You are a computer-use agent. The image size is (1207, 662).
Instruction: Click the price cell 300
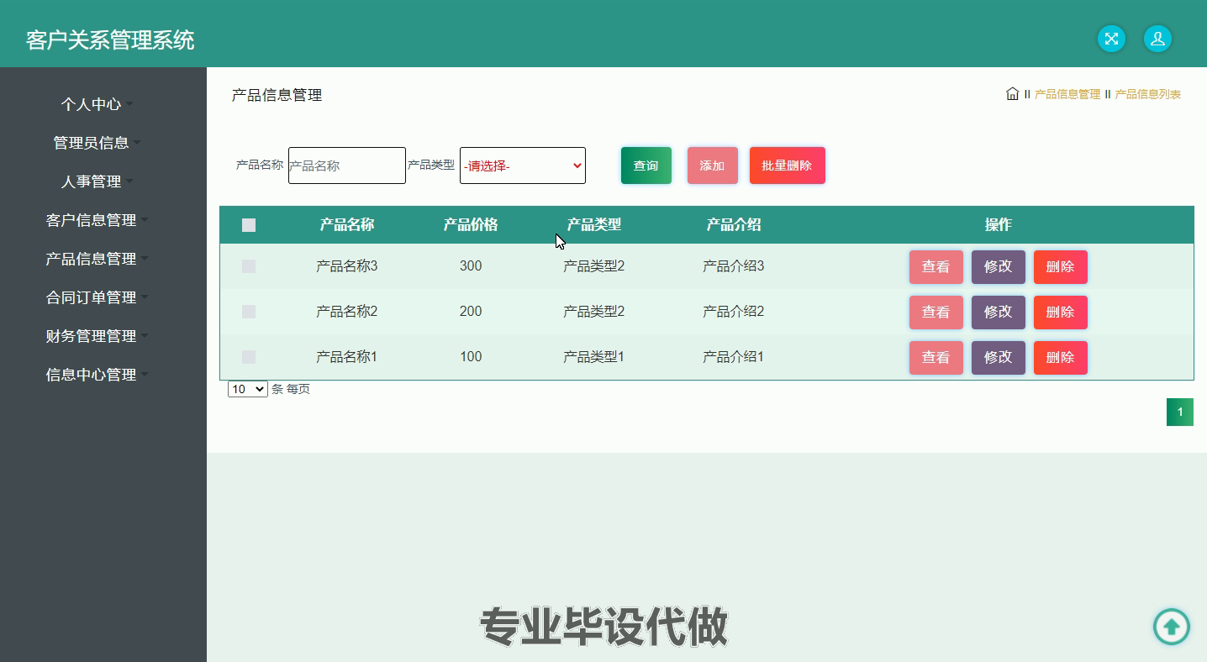471,266
